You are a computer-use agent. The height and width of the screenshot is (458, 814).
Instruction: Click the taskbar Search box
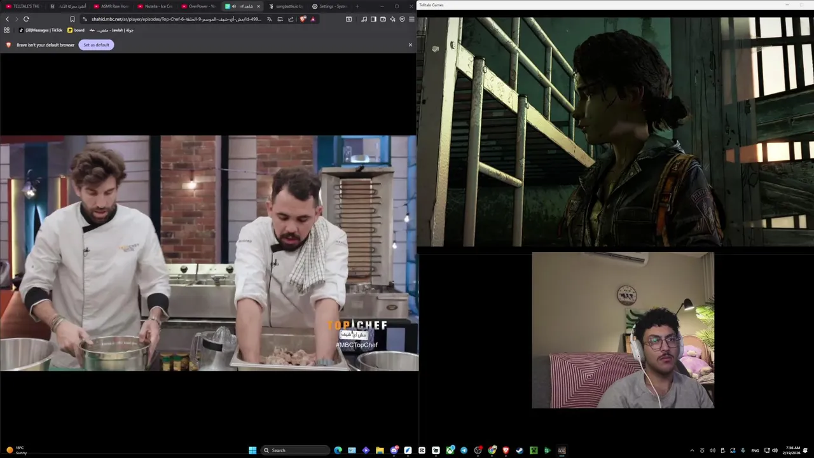point(294,450)
